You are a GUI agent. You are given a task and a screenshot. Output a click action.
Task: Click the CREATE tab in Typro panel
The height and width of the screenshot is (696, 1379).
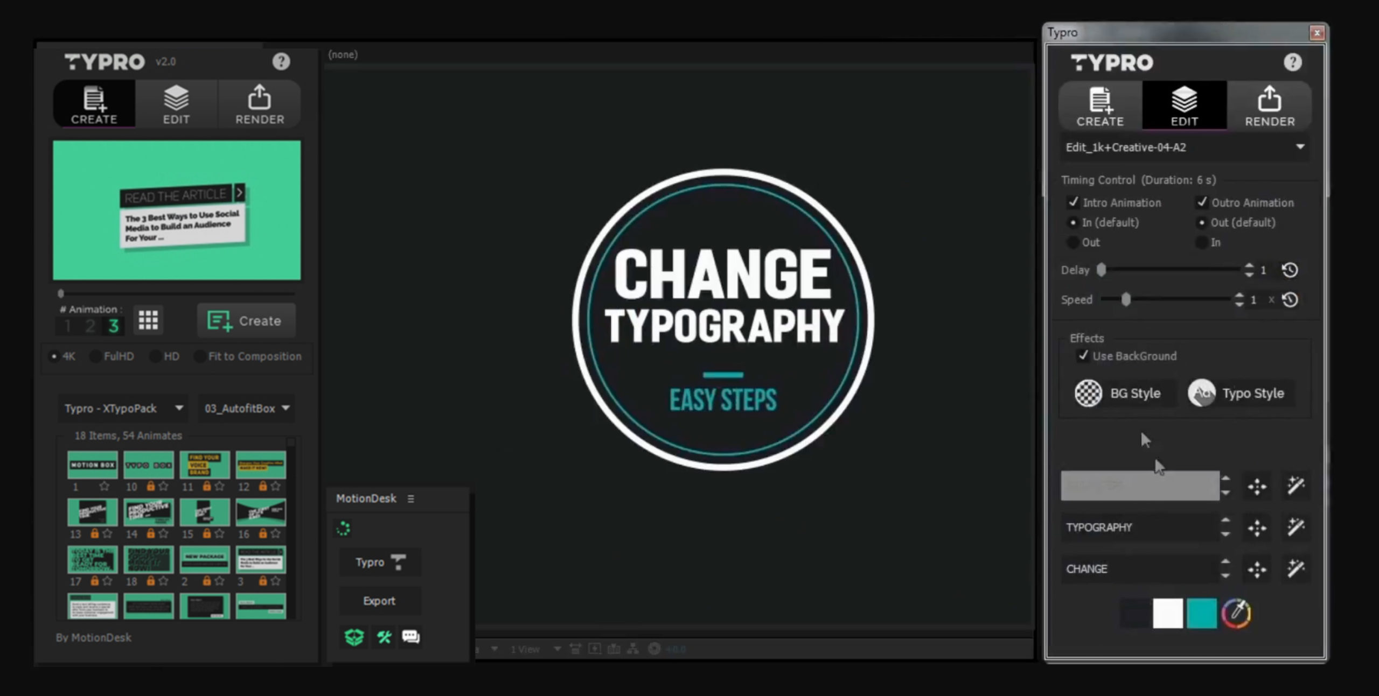(1100, 104)
